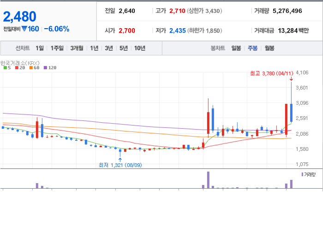This screenshot has height=226, width=323.
Task: Switch chart to 1년 period
Action: click(x=94, y=48)
